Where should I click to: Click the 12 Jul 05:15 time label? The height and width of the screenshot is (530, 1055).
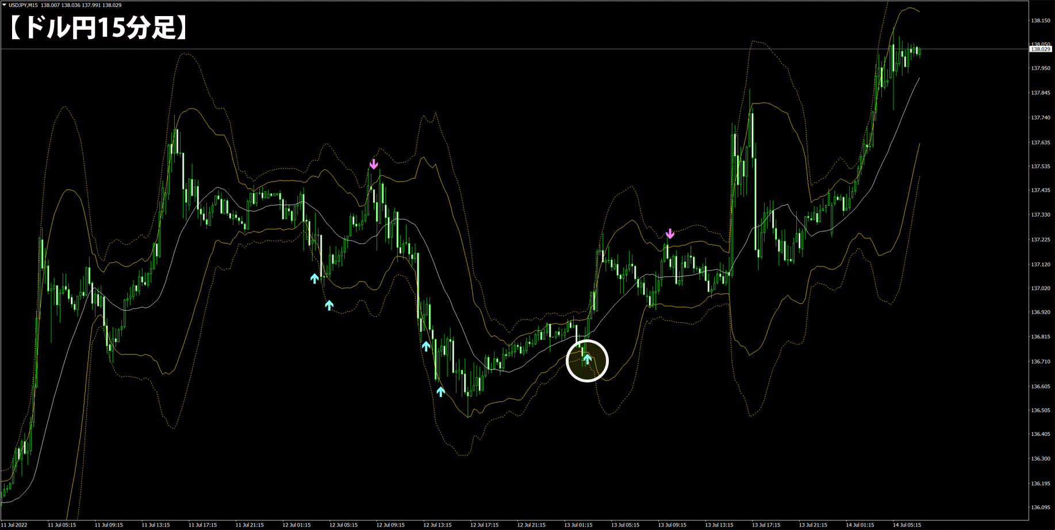coord(344,525)
